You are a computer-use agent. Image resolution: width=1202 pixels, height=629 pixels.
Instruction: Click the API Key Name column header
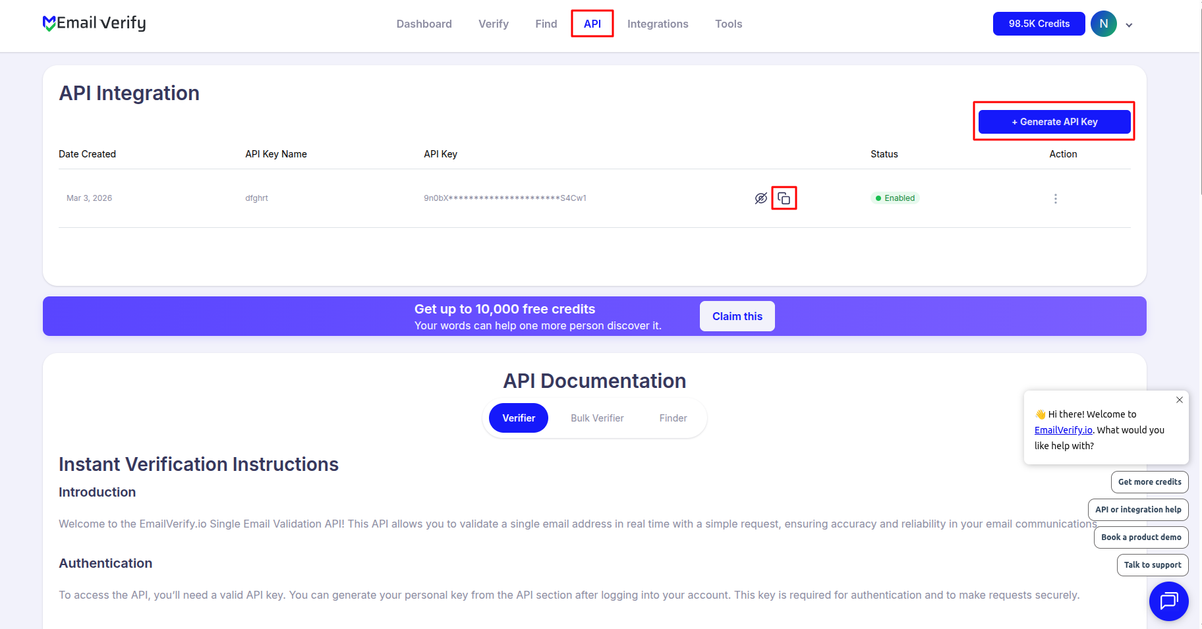point(275,154)
